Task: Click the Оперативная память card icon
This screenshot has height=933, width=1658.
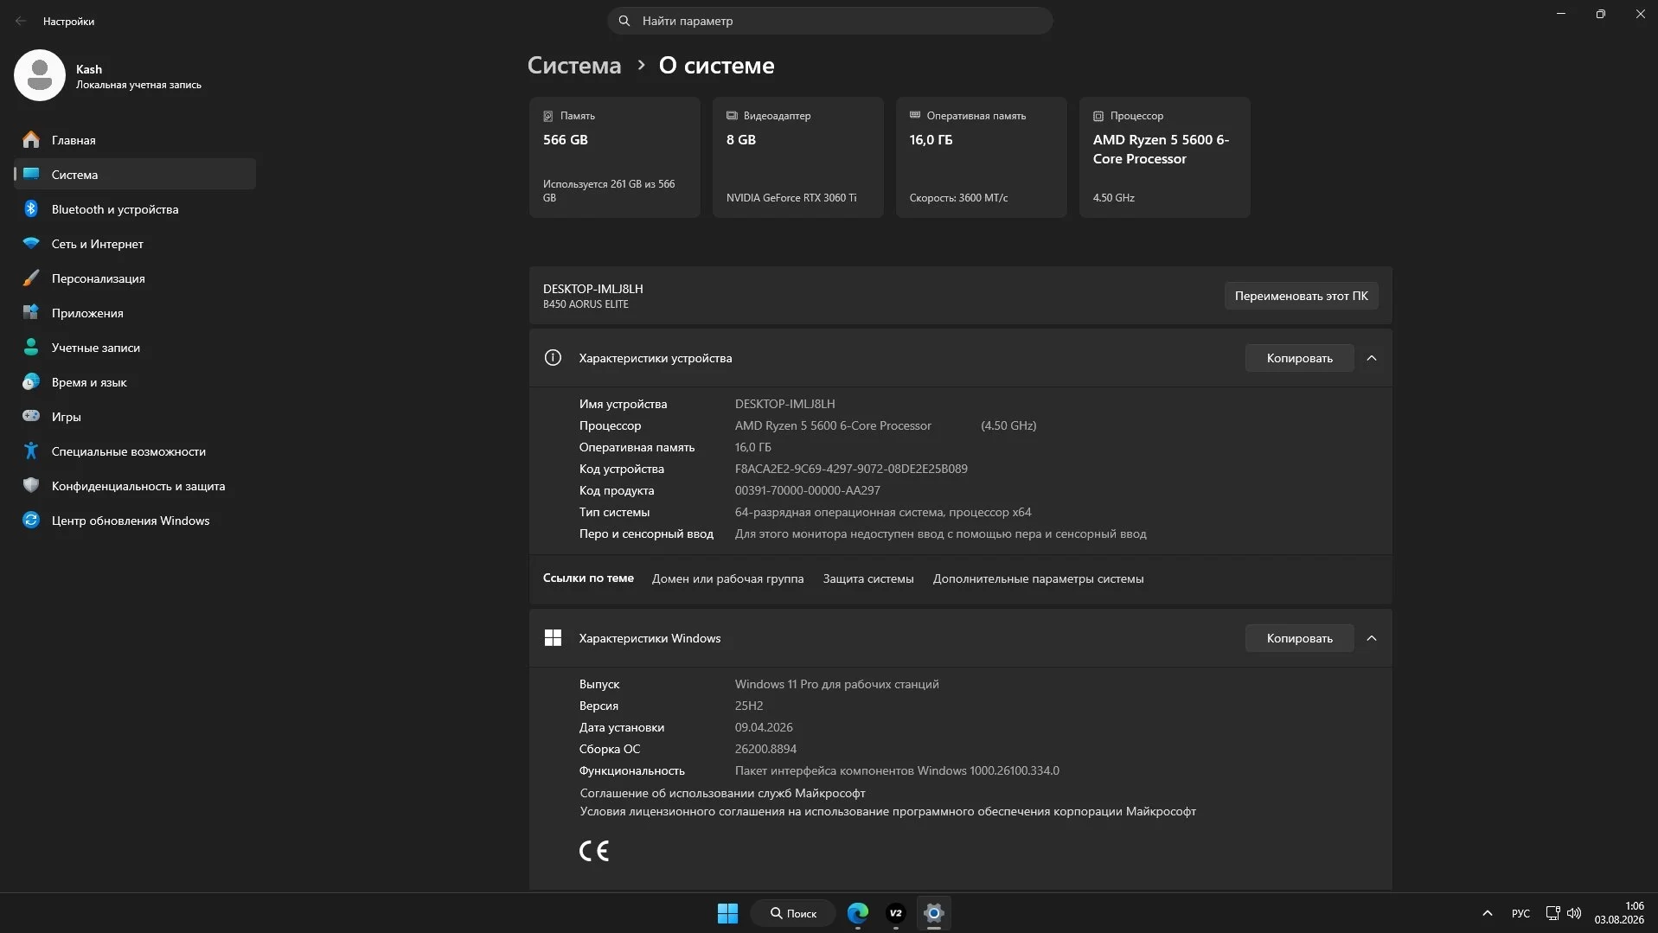Action: click(915, 115)
